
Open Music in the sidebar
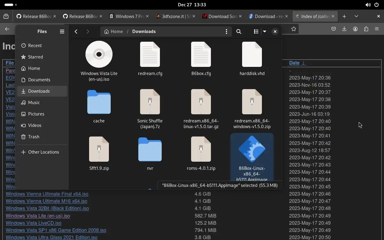[42, 103]
